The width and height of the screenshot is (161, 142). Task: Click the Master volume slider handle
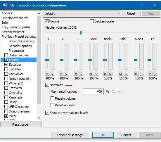coord(81,32)
